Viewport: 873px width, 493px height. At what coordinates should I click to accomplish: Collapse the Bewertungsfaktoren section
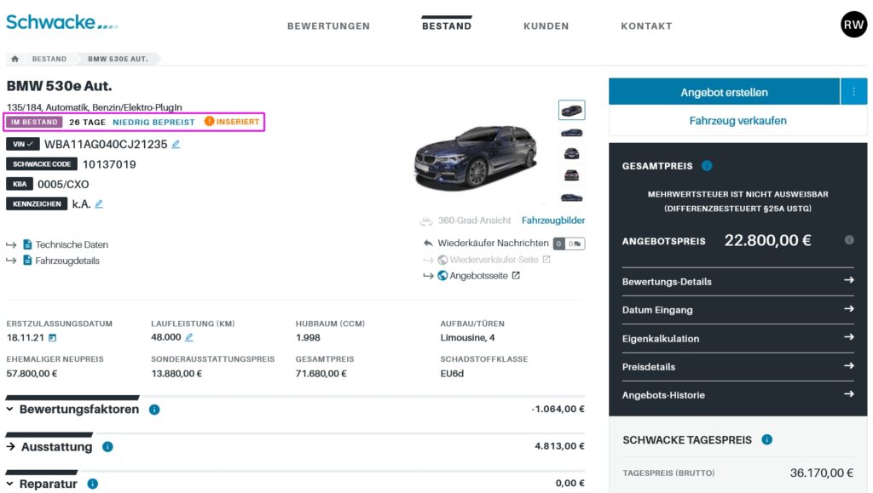10,409
